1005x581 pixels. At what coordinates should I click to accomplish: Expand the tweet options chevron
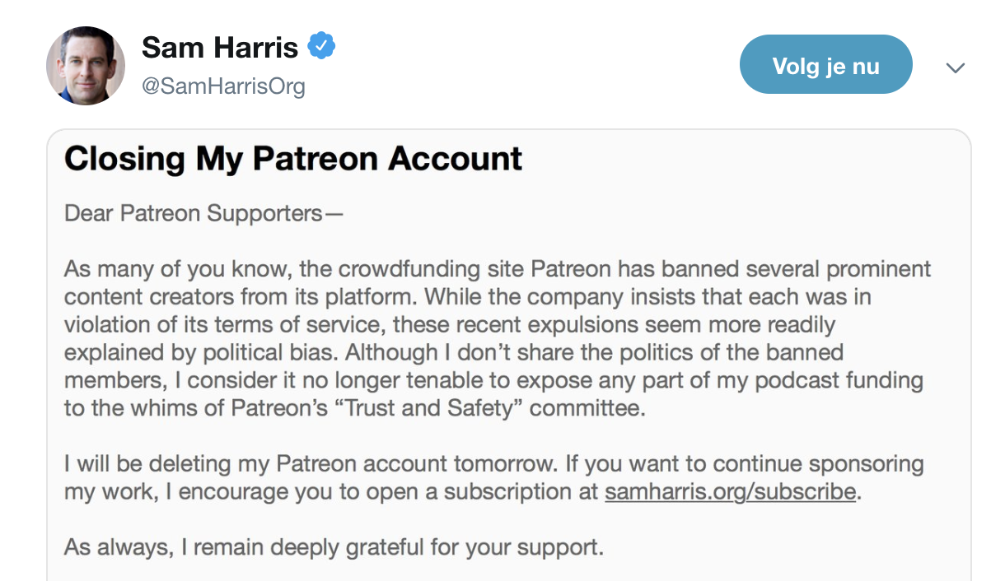pos(955,67)
